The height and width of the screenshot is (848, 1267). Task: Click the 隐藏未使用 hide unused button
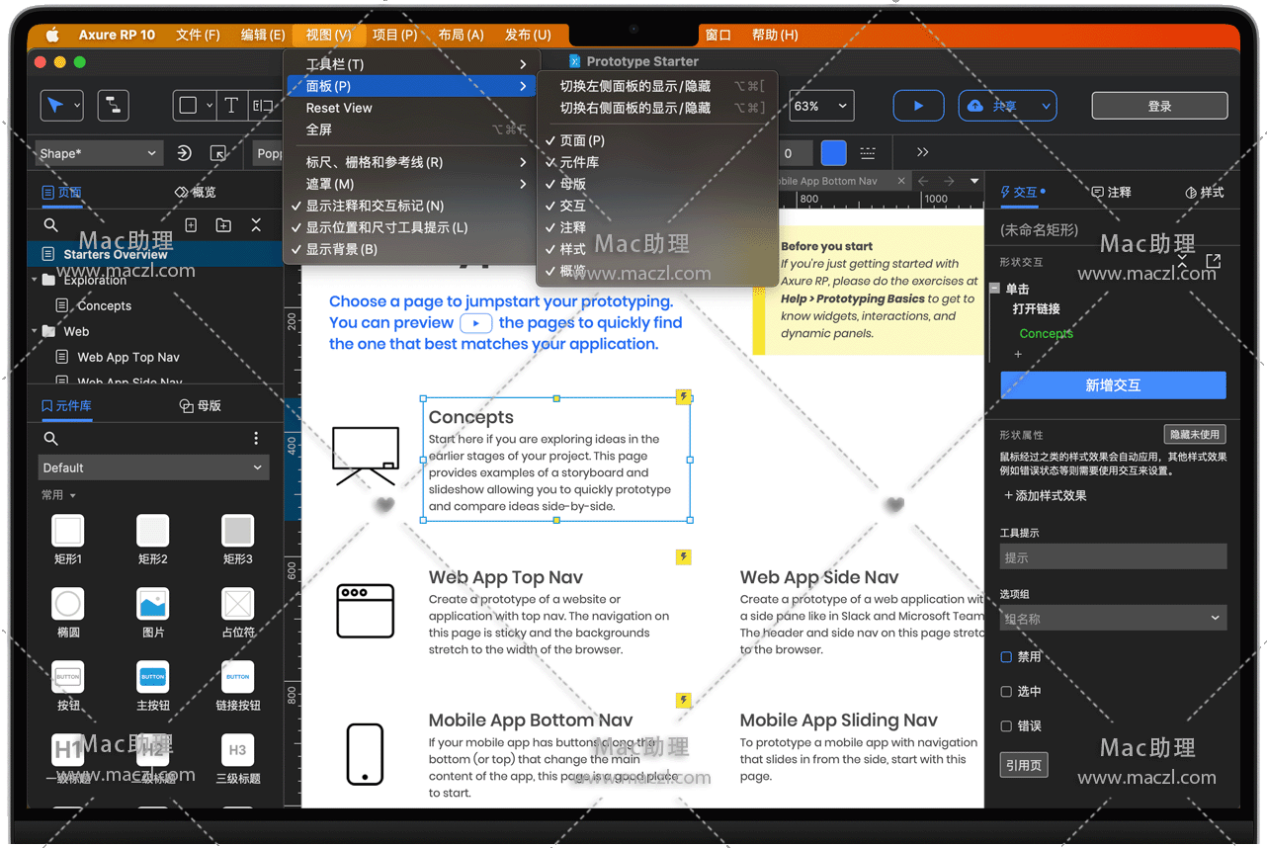1195,435
